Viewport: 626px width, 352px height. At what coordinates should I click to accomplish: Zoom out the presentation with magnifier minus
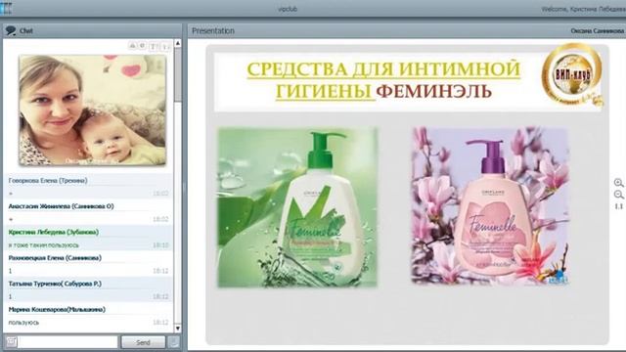coord(618,195)
